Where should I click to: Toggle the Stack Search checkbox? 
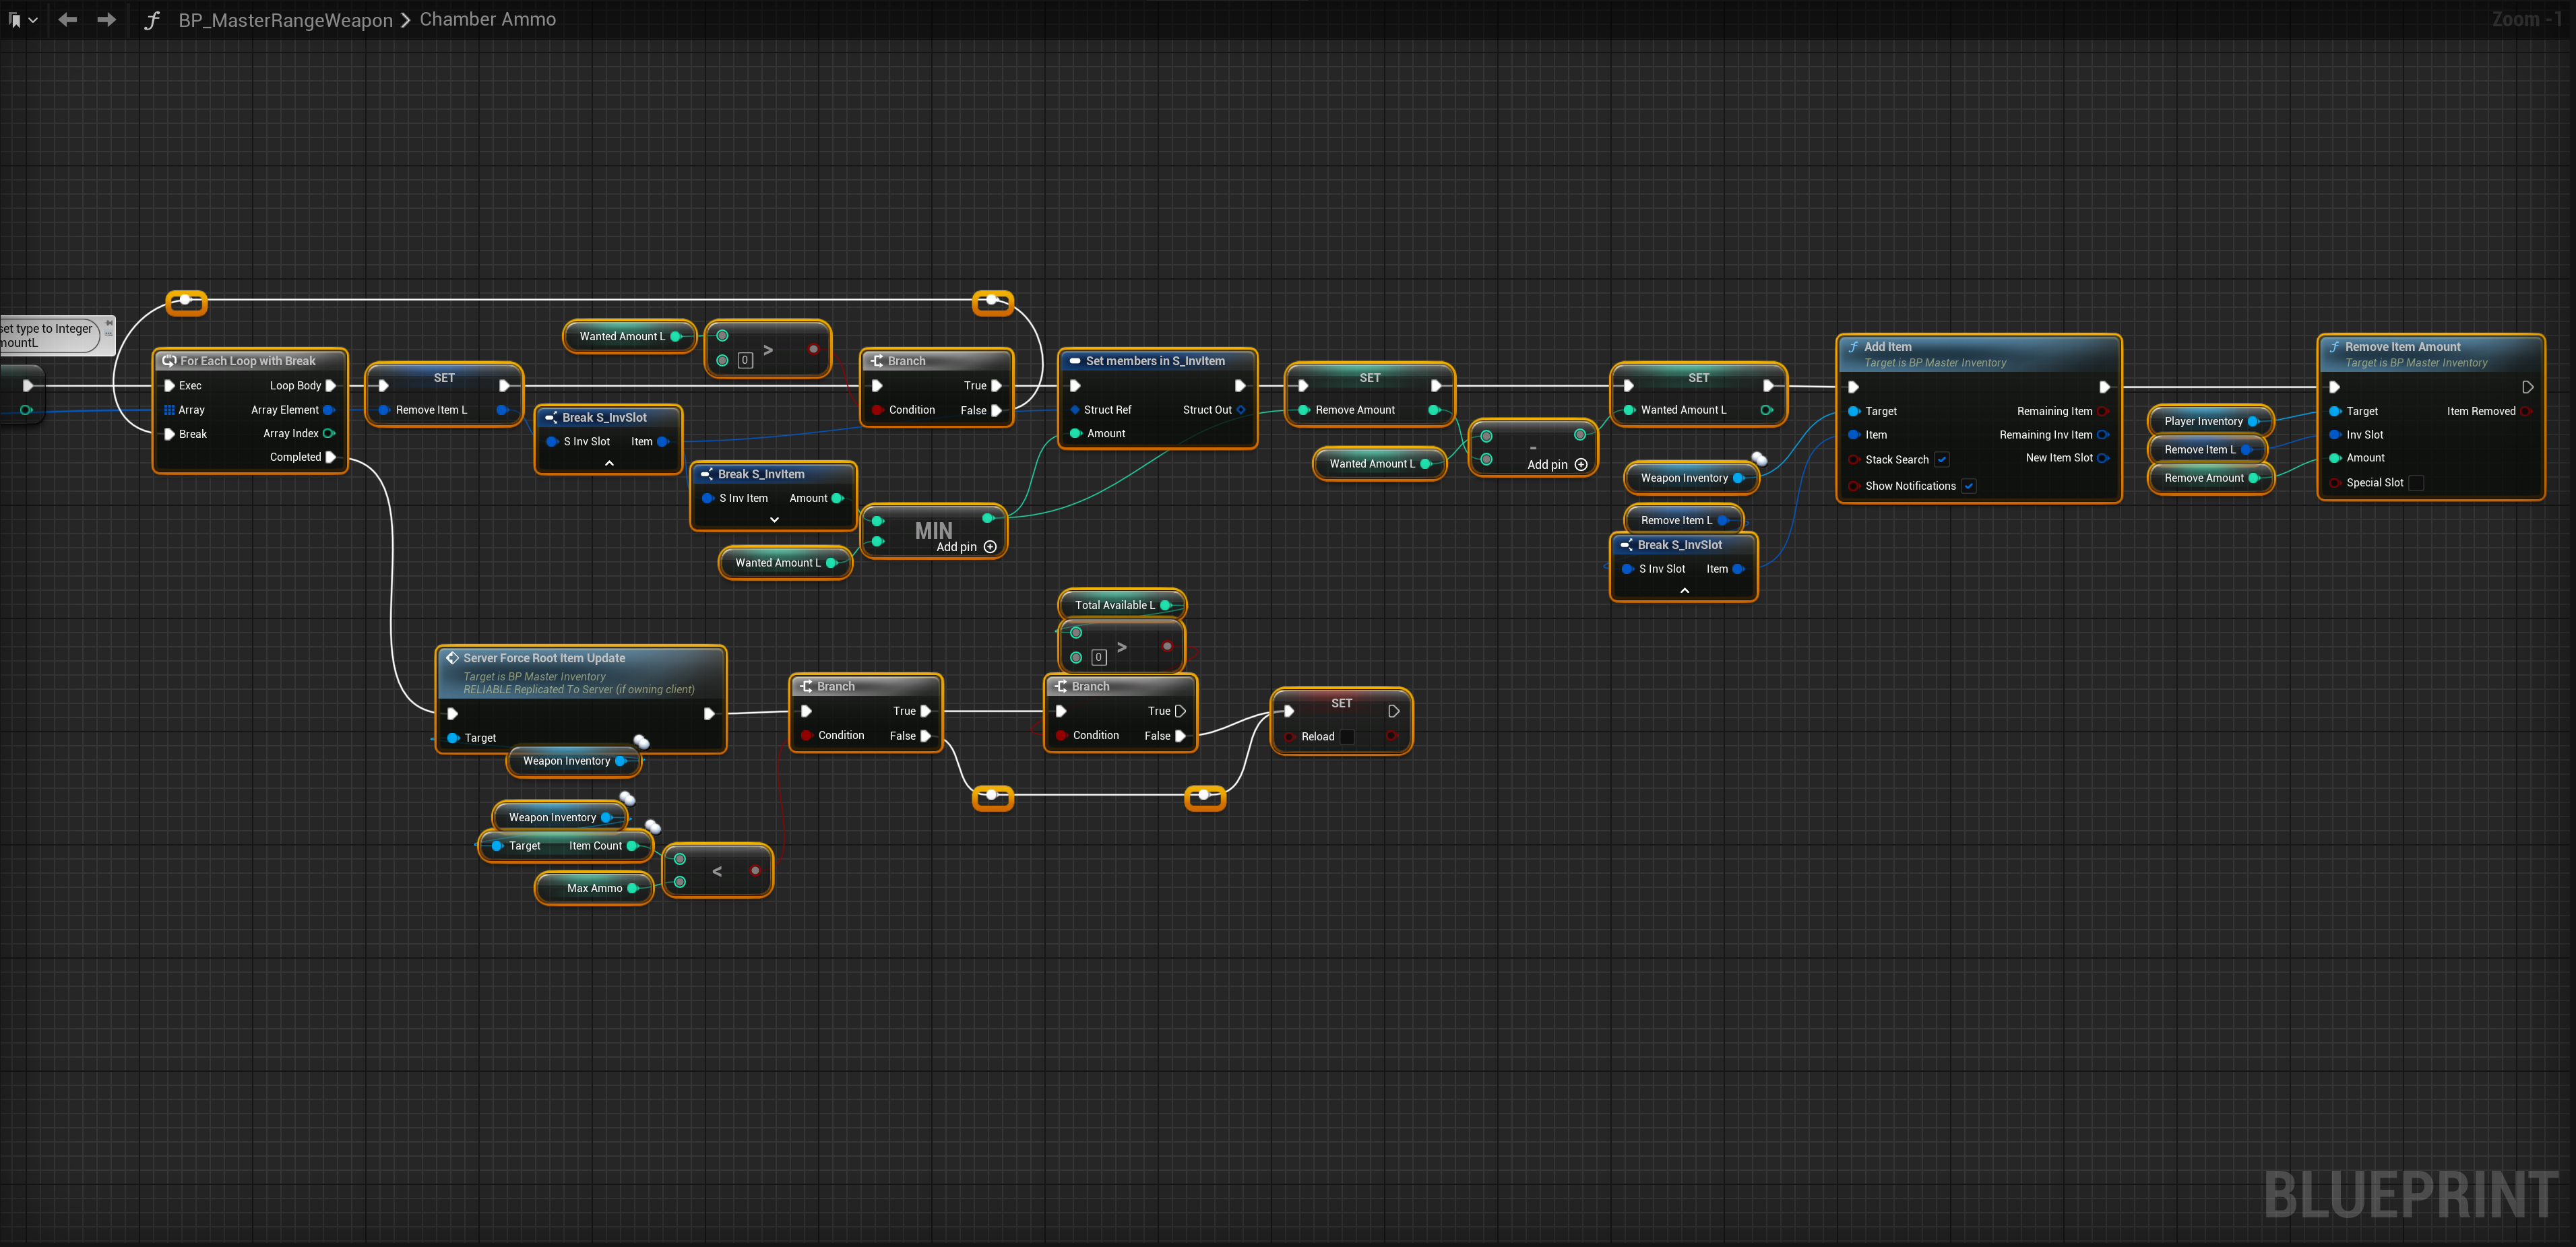(1941, 460)
